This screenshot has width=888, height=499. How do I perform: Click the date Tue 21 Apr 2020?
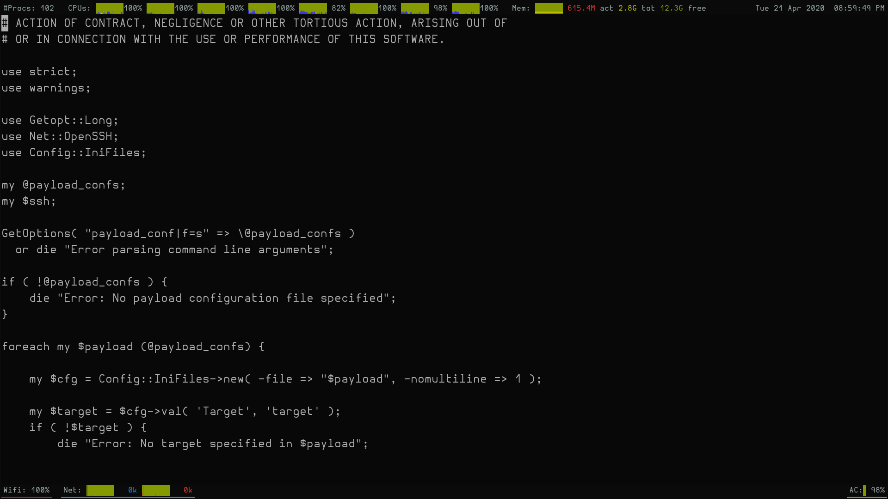[789, 8]
